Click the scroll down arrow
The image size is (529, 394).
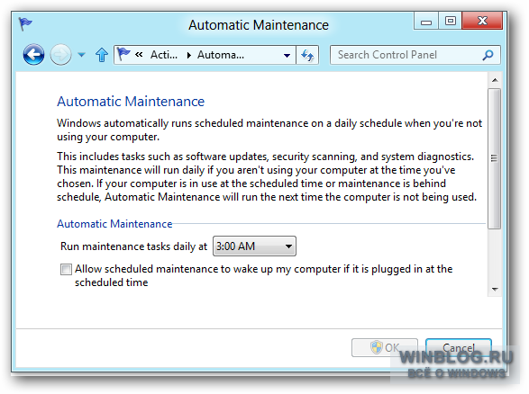pos(495,290)
